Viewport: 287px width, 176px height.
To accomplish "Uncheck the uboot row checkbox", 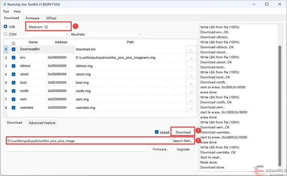I will pyautogui.click(x=14, y=74).
